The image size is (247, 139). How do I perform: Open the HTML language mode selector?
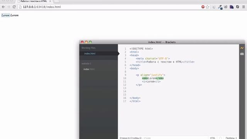point(213,138)
